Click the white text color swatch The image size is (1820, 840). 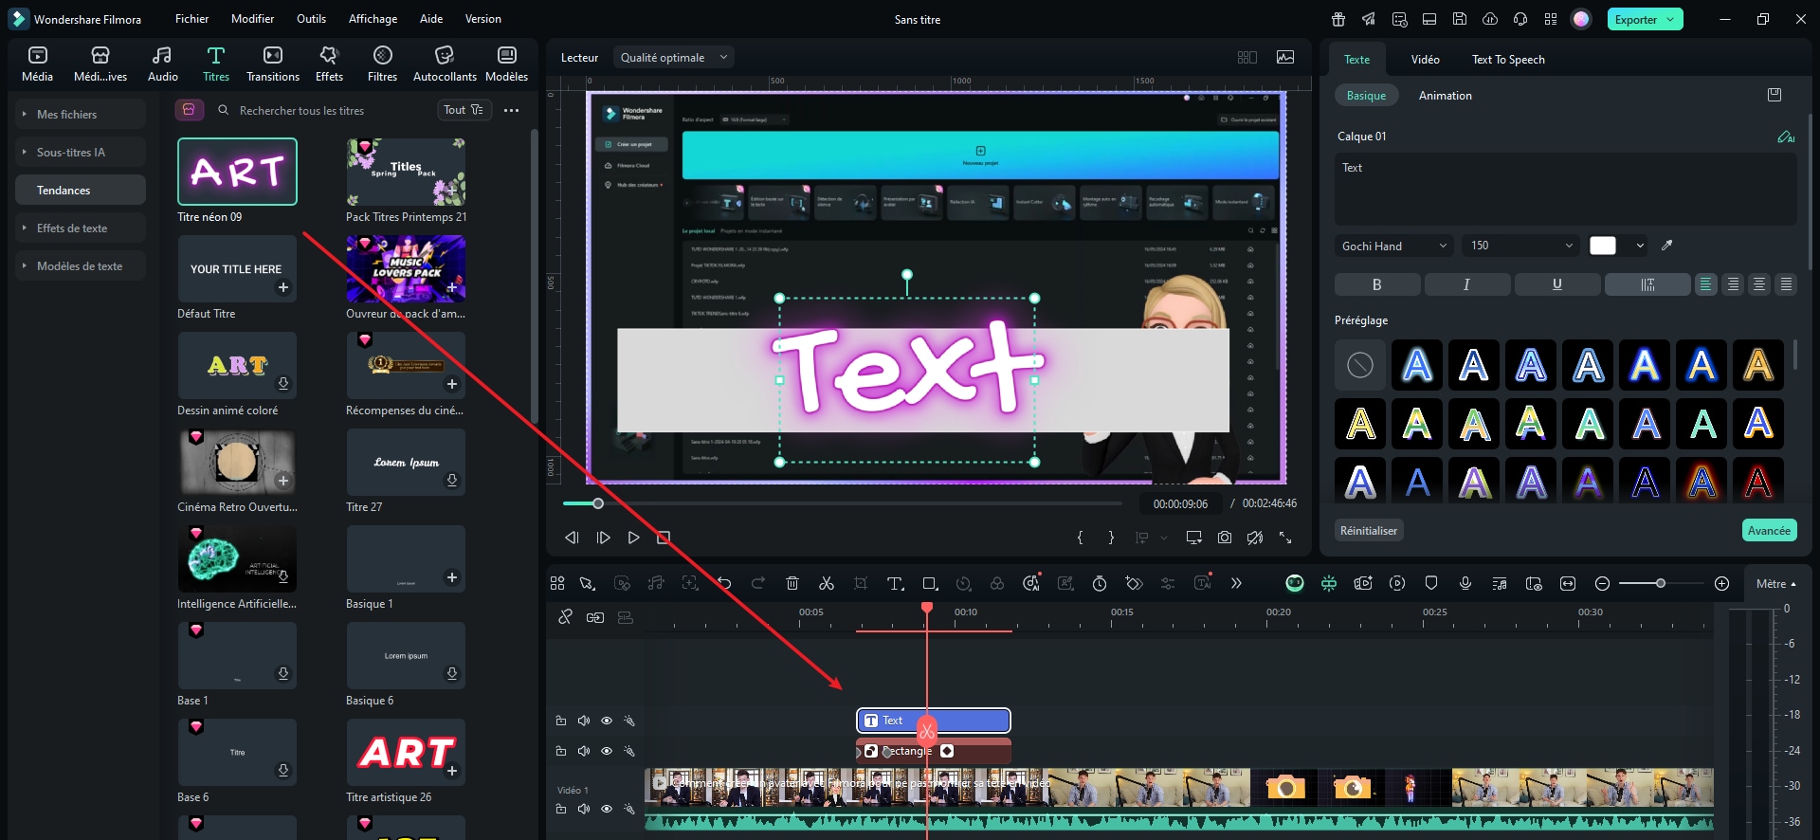click(1603, 246)
